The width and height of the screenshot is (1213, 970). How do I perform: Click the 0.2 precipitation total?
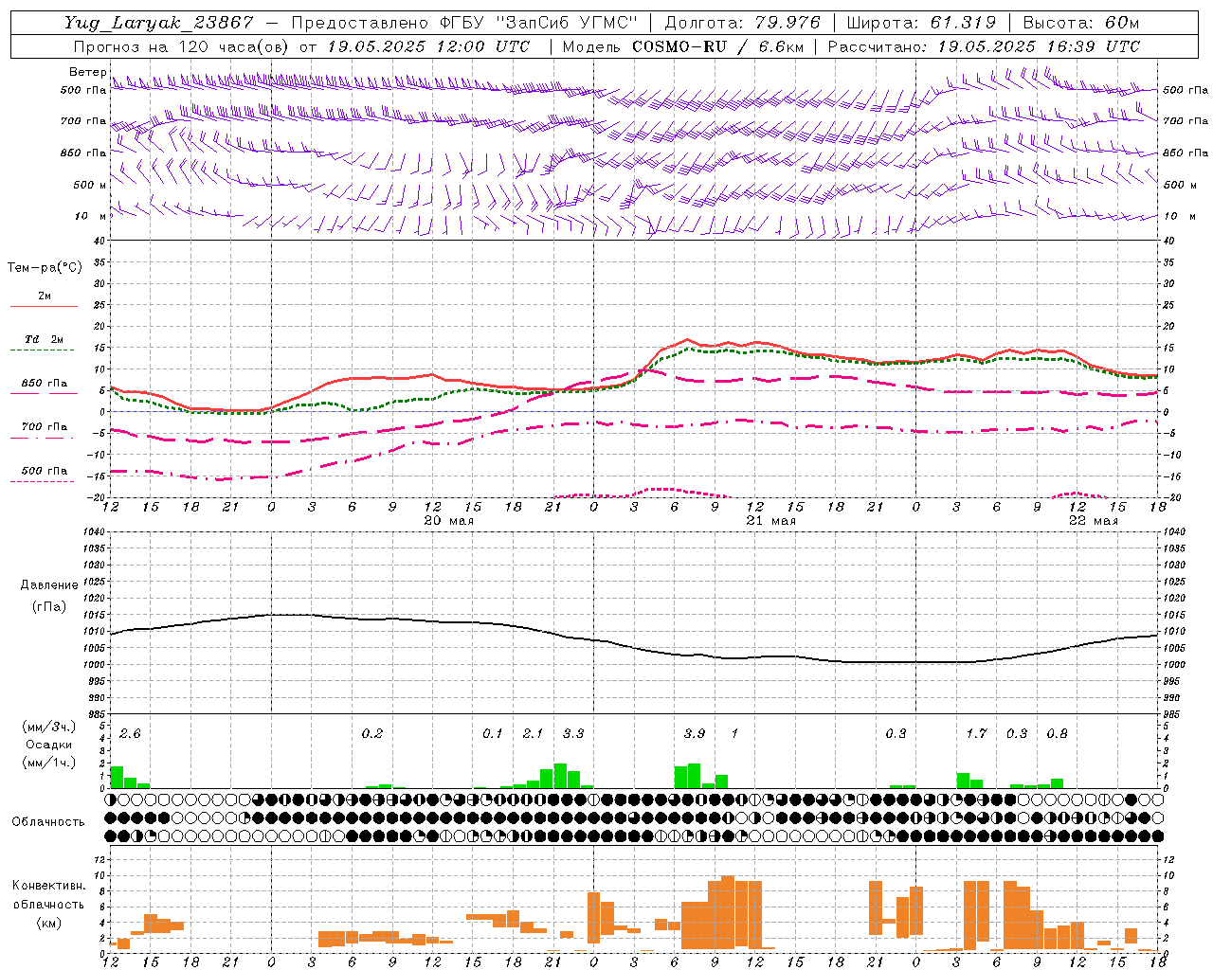point(372,734)
